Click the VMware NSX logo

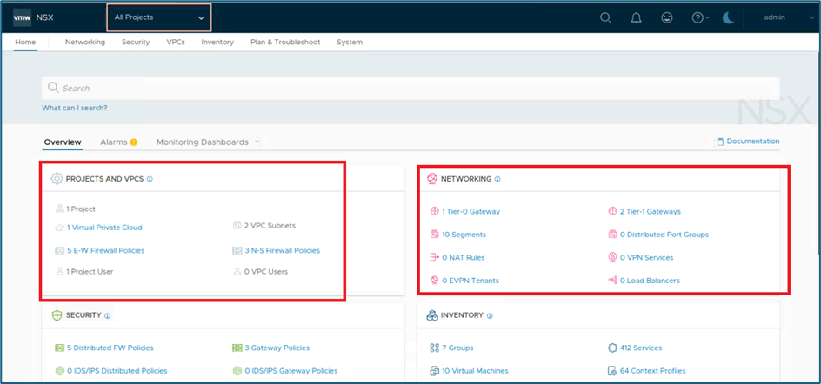(34, 17)
